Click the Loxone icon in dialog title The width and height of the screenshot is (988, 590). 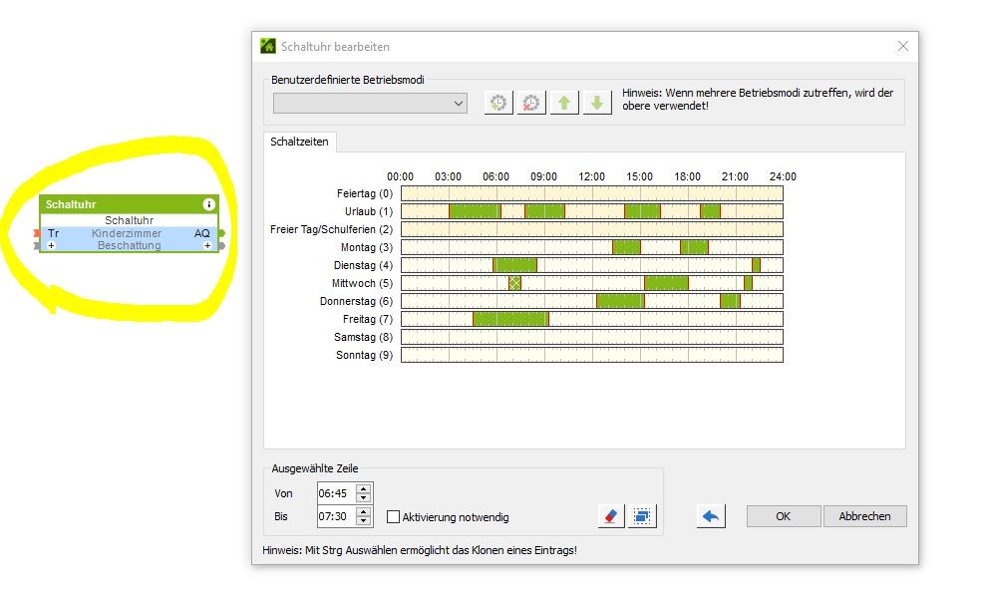pyautogui.click(x=268, y=46)
